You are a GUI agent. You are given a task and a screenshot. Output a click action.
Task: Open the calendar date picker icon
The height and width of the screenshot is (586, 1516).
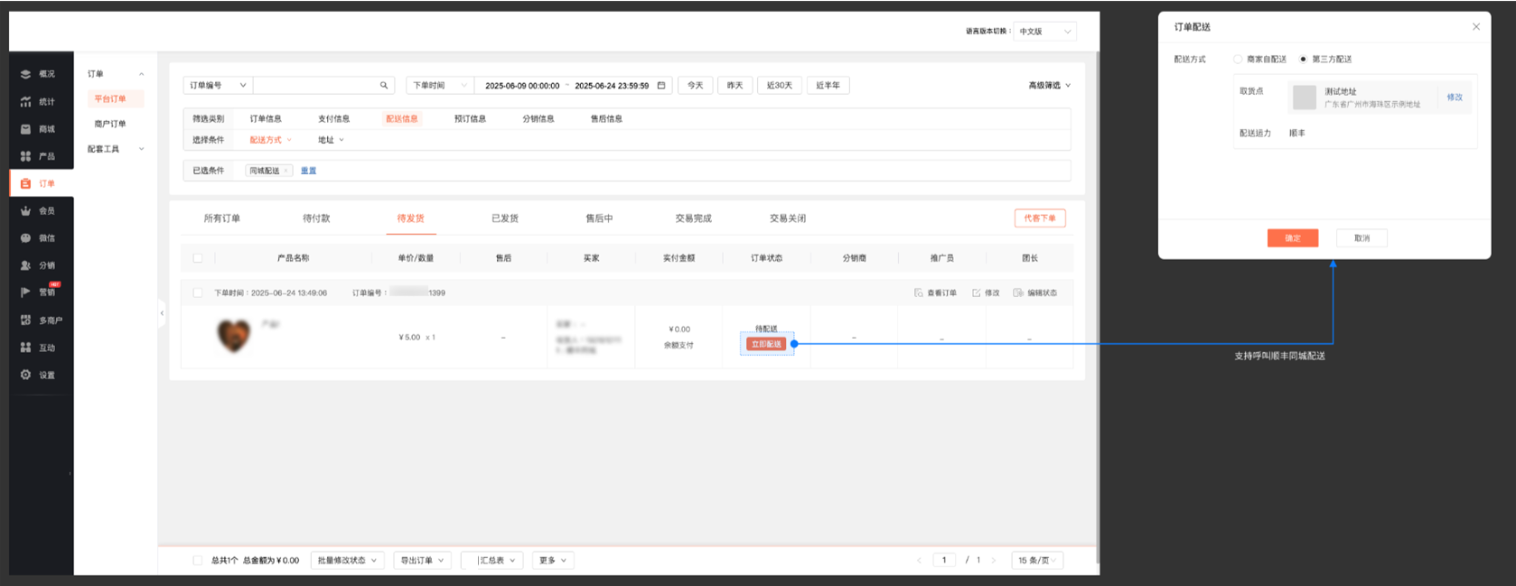point(661,86)
